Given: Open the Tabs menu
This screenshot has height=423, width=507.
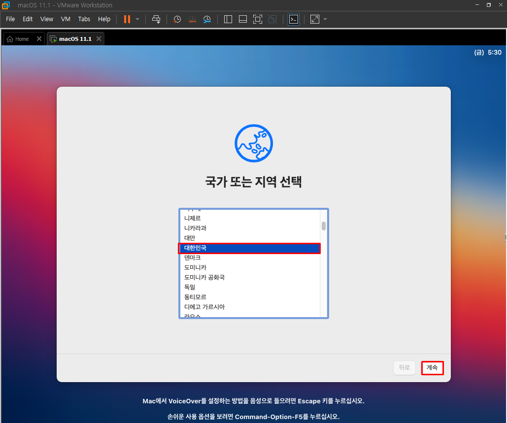Looking at the screenshot, I should click(x=84, y=19).
